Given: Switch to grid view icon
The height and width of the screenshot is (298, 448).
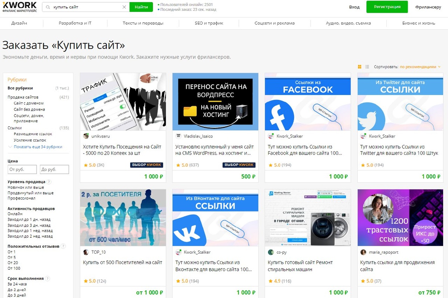Looking at the screenshot, I should pos(360,67).
